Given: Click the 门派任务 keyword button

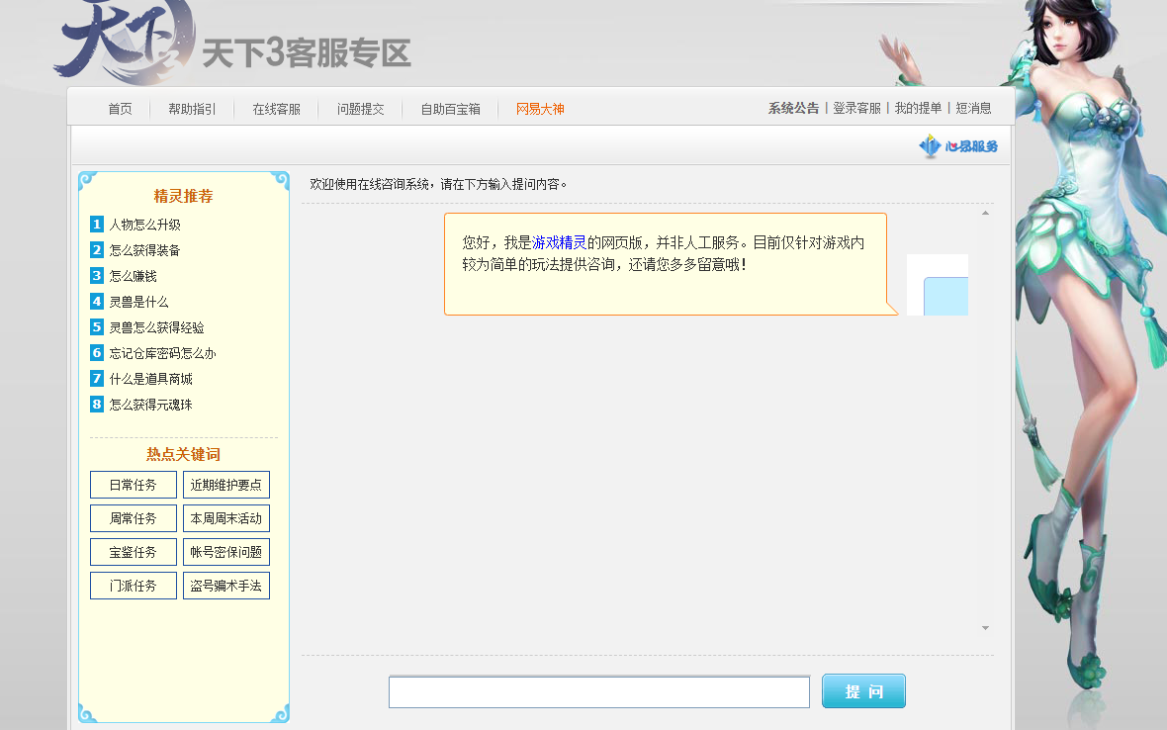Looking at the screenshot, I should (x=134, y=586).
